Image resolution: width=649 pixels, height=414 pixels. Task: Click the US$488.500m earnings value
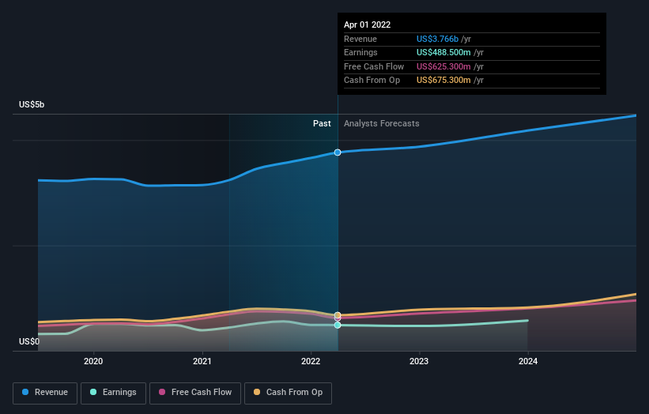(x=443, y=52)
